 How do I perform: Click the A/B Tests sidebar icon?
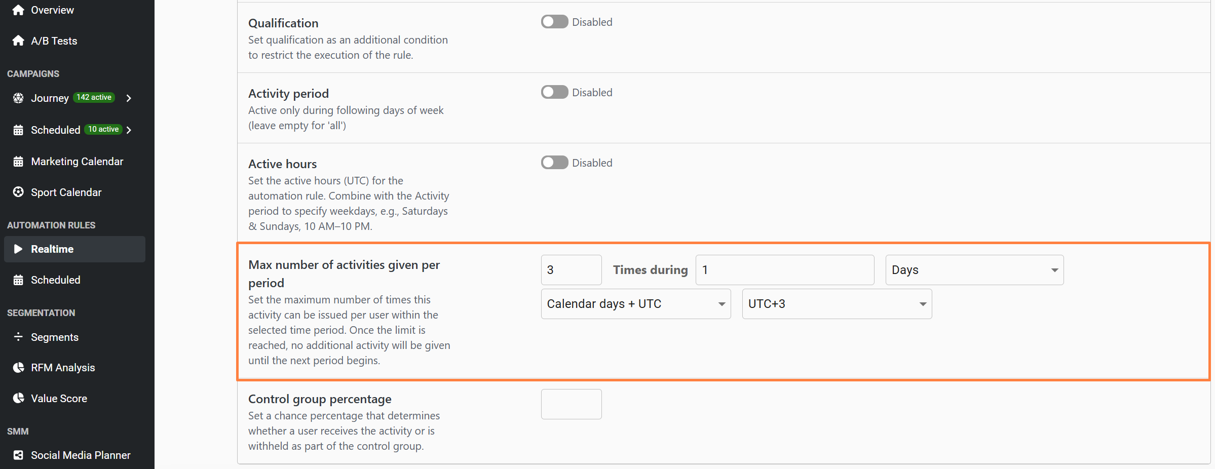click(x=18, y=41)
